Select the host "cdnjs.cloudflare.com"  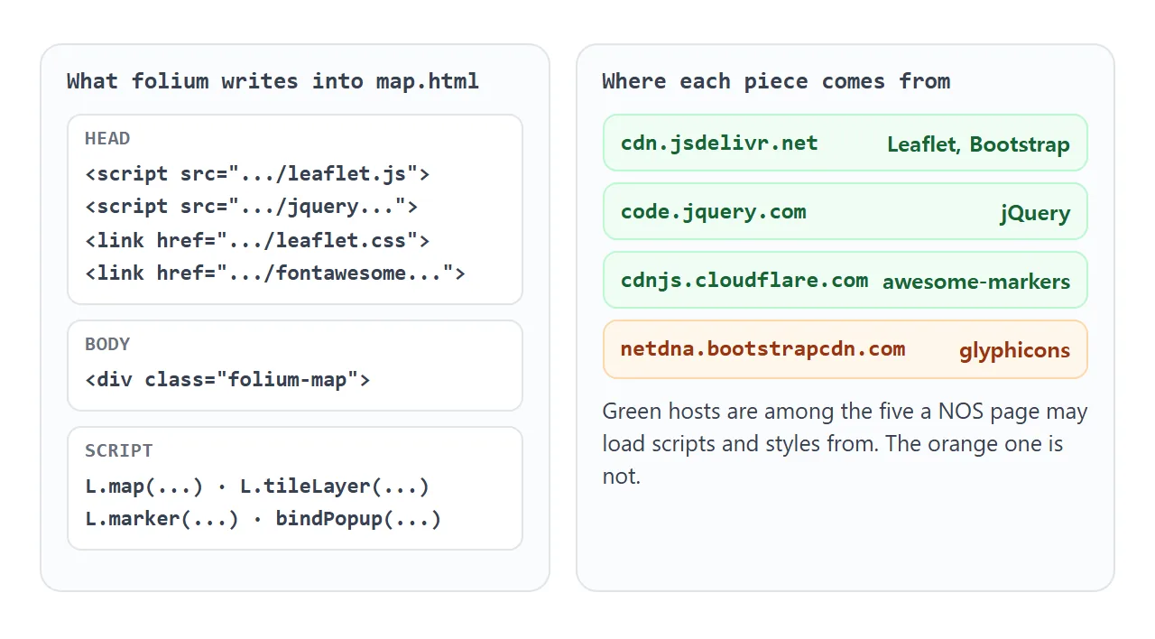pyautogui.click(x=744, y=280)
